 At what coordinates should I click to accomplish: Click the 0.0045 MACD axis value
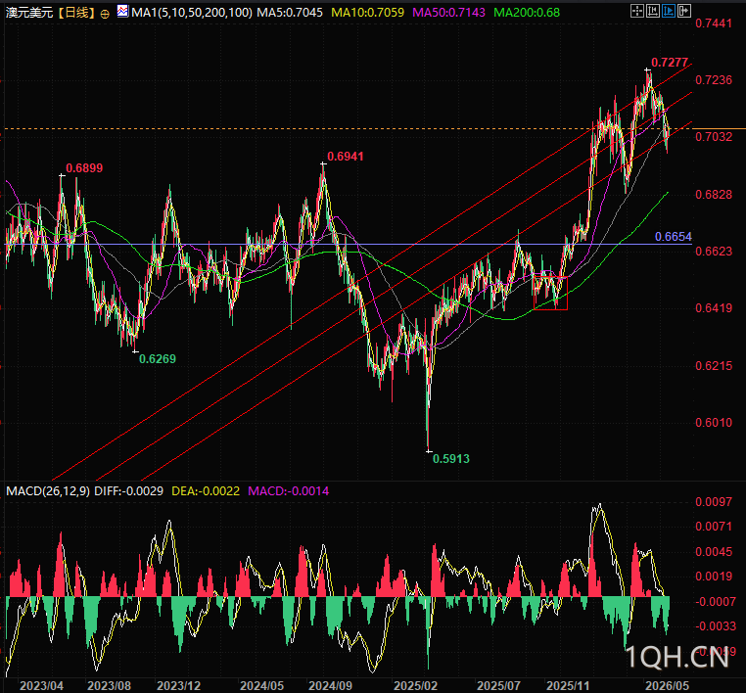[x=714, y=552]
